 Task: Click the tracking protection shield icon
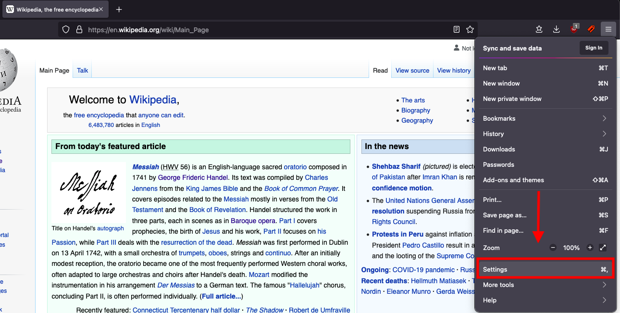tap(66, 29)
